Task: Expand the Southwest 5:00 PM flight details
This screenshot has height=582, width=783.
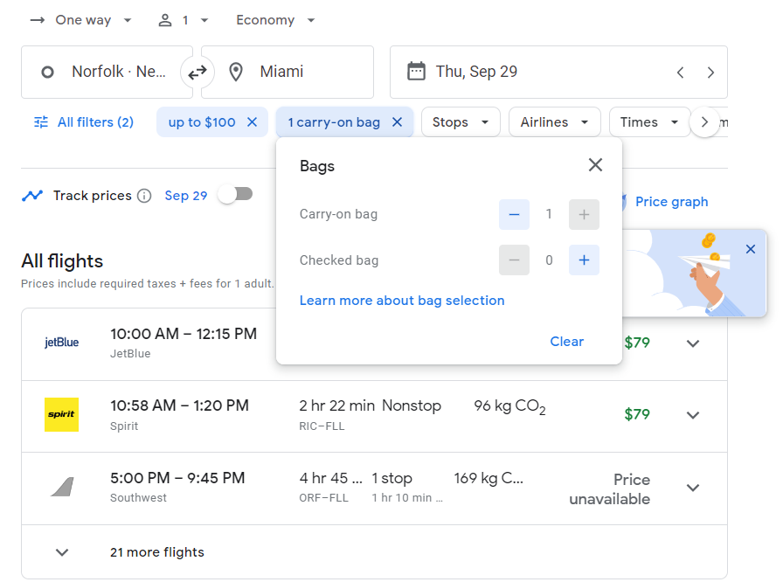Action: click(x=693, y=488)
